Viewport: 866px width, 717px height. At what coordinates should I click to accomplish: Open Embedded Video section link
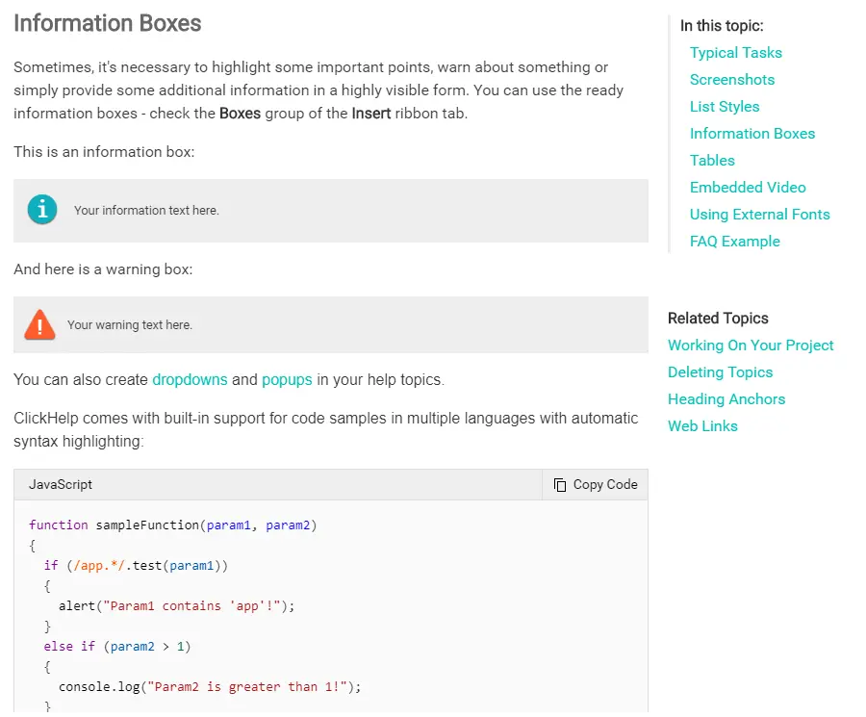[x=747, y=188]
